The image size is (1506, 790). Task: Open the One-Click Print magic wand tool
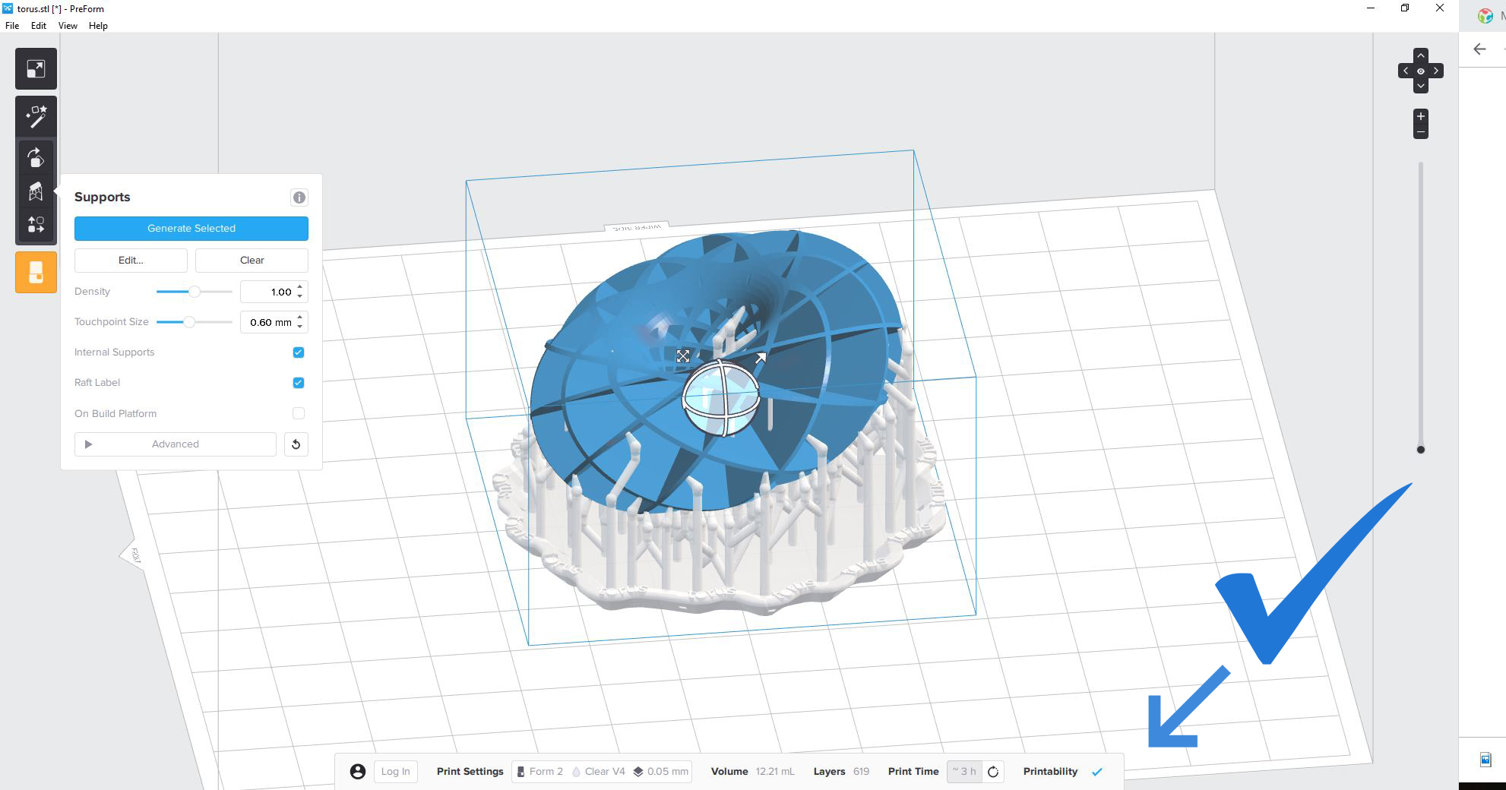36,116
